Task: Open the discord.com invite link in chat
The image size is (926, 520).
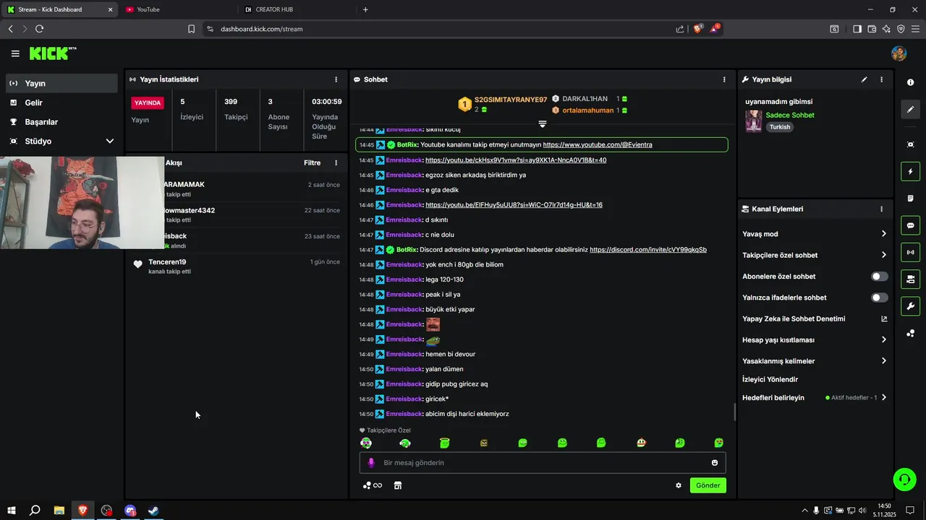Action: click(x=648, y=250)
